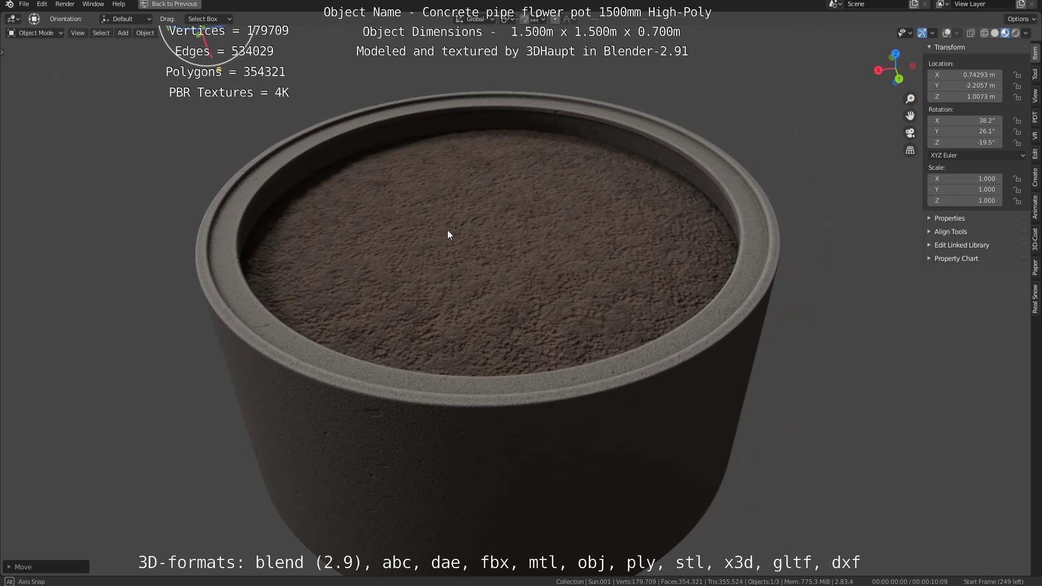Switch to the View sidebar tab

click(1035, 96)
